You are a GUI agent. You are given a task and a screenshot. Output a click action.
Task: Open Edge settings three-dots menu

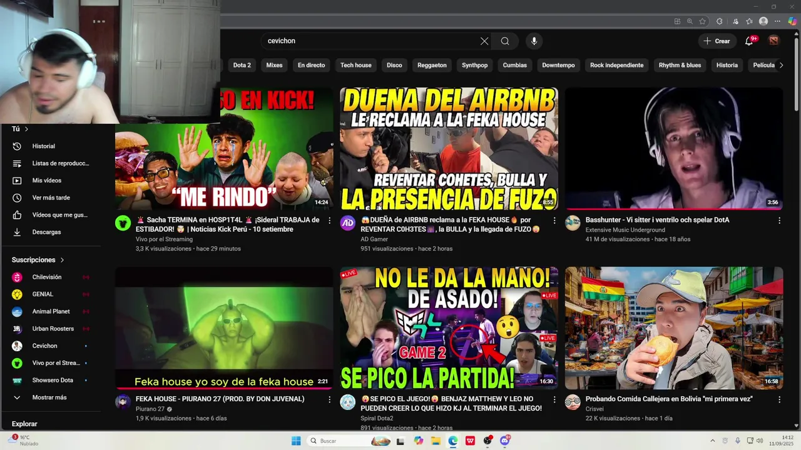778,21
